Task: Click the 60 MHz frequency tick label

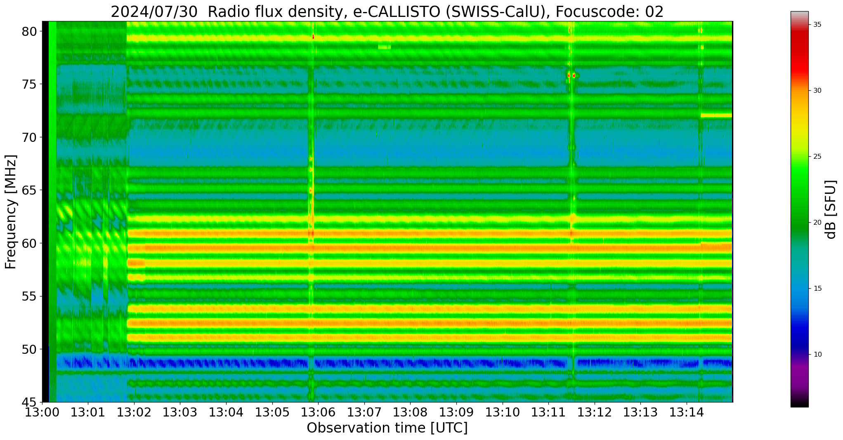Action: coord(29,243)
